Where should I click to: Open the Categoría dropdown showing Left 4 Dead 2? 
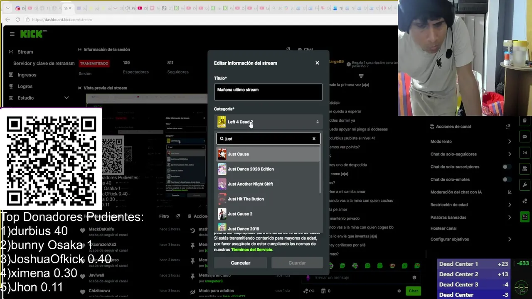(x=268, y=122)
